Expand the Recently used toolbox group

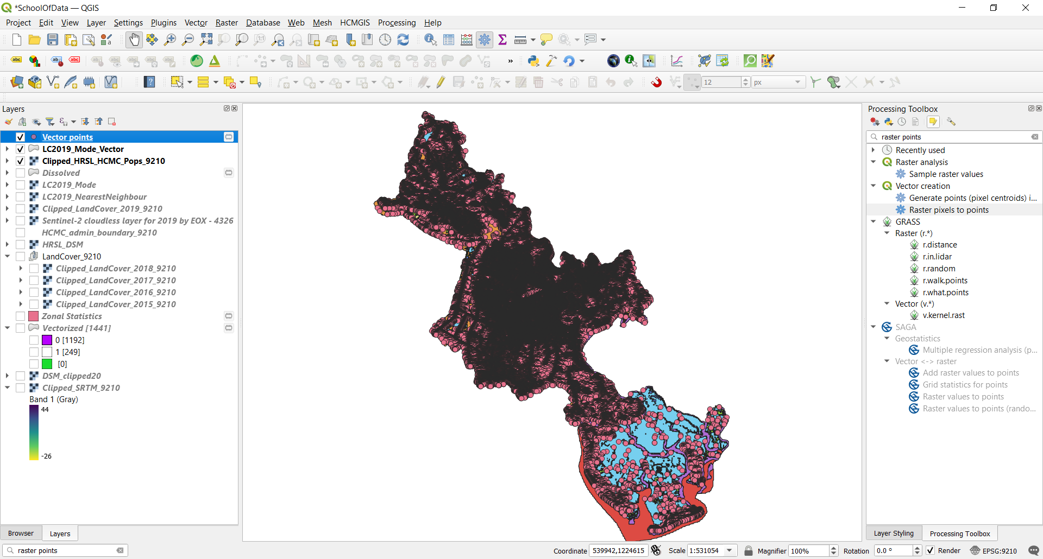pos(873,150)
